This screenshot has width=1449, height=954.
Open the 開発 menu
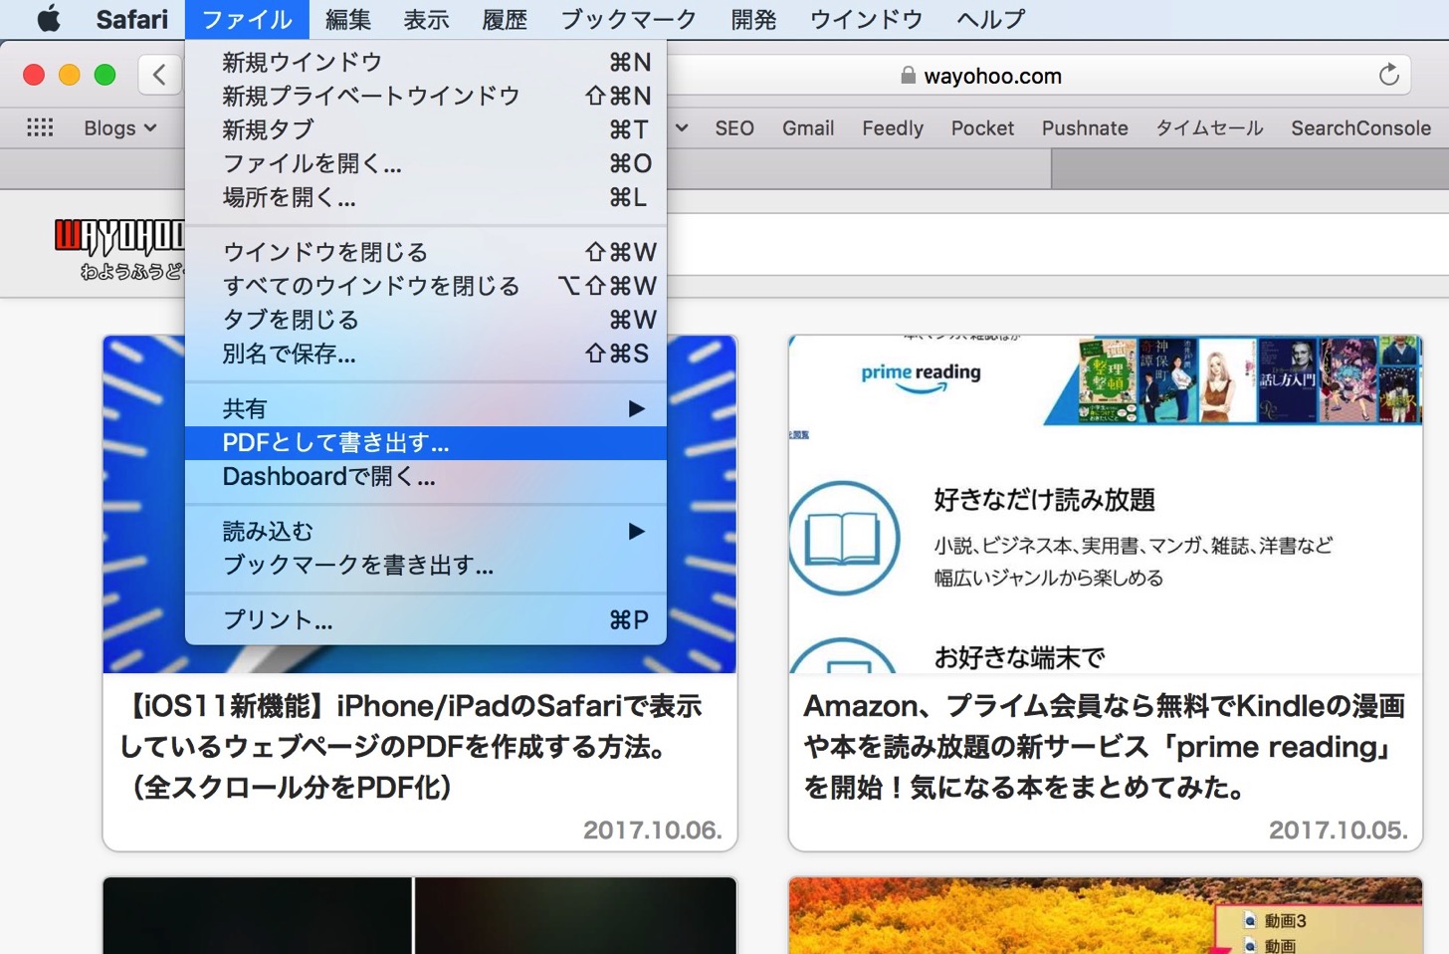tap(753, 19)
